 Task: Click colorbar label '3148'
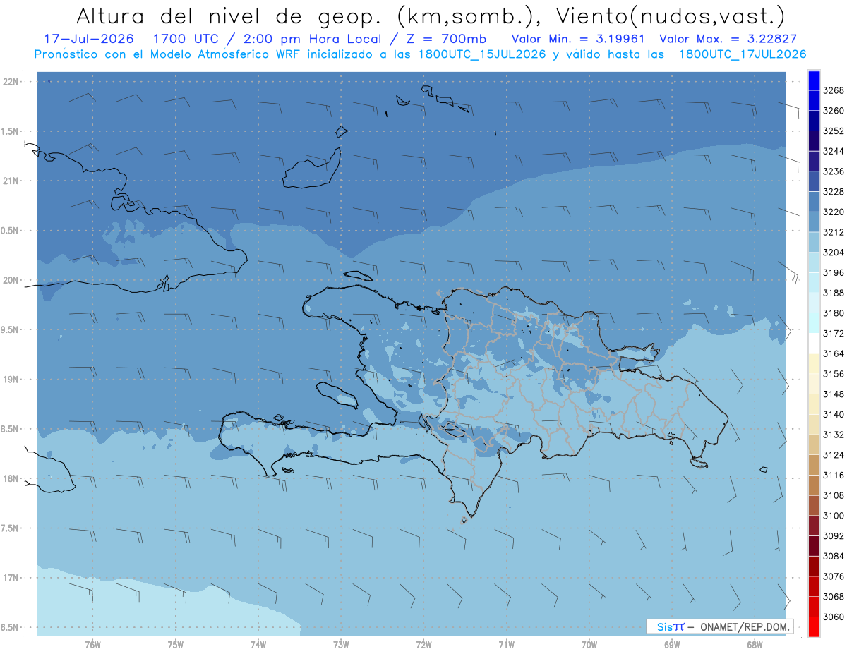point(834,394)
